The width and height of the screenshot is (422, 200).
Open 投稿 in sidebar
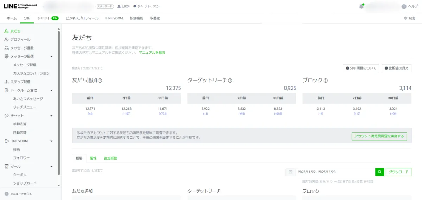pos(17,149)
